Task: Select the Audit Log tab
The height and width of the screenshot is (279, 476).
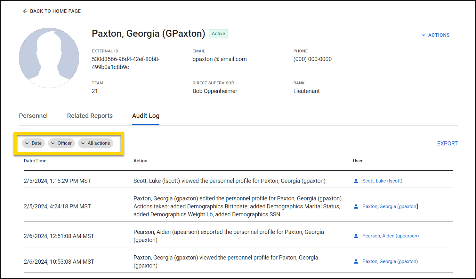Action: pos(146,116)
